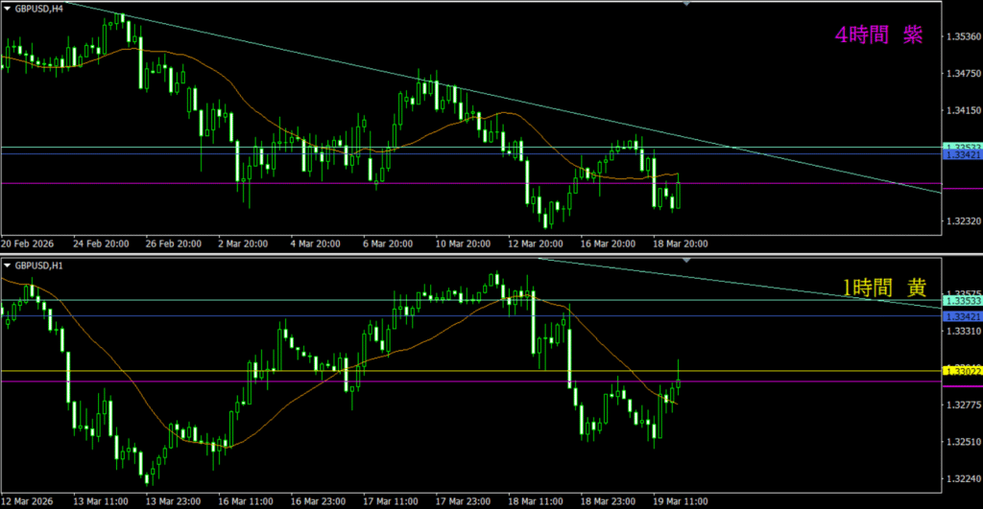
Task: Click the yellow 1時間 黄 text label
Action: tap(883, 286)
